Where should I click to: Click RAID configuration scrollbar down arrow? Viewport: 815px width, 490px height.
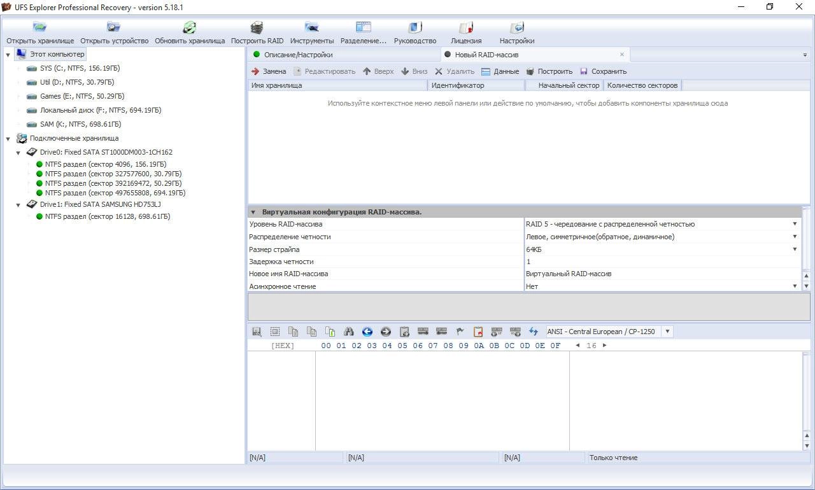807,287
